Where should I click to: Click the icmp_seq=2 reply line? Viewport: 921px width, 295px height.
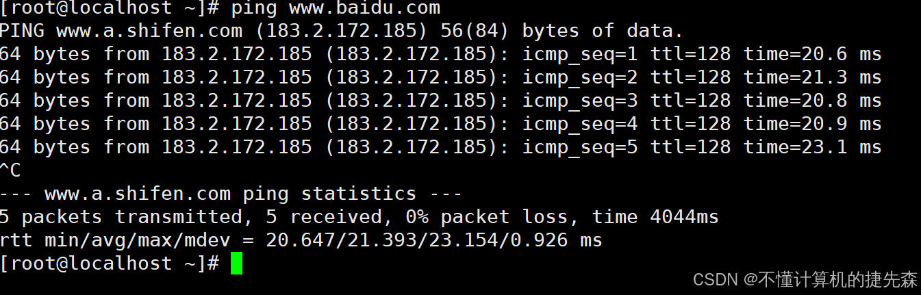click(440, 78)
